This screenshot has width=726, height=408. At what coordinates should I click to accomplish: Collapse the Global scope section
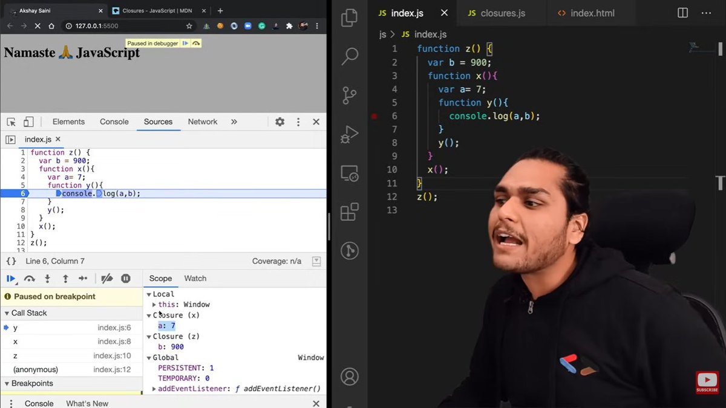pos(149,358)
